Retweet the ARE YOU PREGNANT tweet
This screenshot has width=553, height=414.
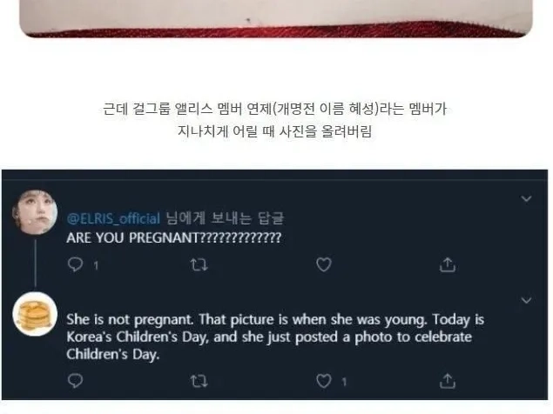pyautogui.click(x=199, y=264)
